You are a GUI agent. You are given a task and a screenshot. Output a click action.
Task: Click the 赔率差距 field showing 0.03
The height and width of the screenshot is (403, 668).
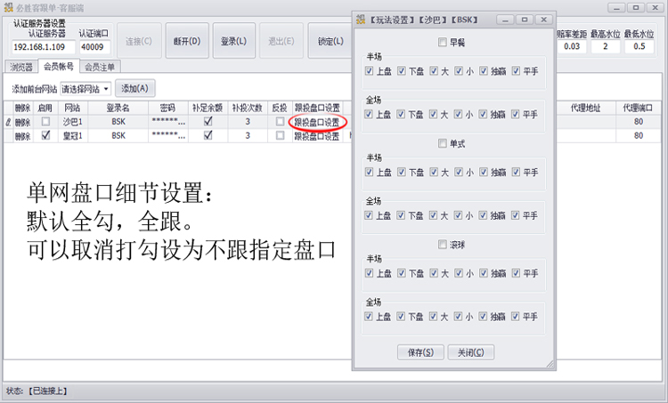(572, 46)
